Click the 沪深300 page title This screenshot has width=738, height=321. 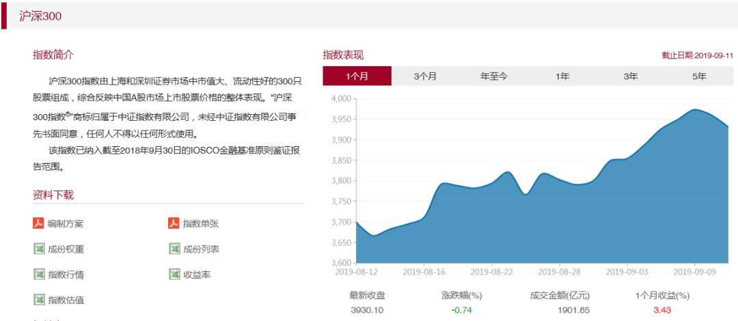(x=40, y=16)
